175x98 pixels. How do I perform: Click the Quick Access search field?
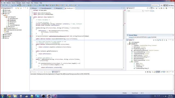pos(155,5)
